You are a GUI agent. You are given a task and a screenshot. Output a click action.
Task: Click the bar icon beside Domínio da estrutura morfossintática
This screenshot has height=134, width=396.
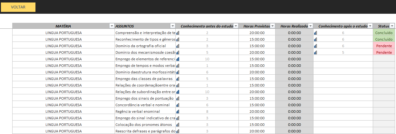[178, 72]
